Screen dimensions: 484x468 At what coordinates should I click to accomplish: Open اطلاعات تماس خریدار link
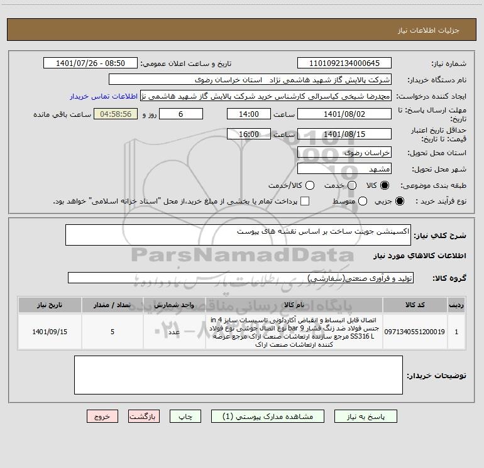(104, 96)
